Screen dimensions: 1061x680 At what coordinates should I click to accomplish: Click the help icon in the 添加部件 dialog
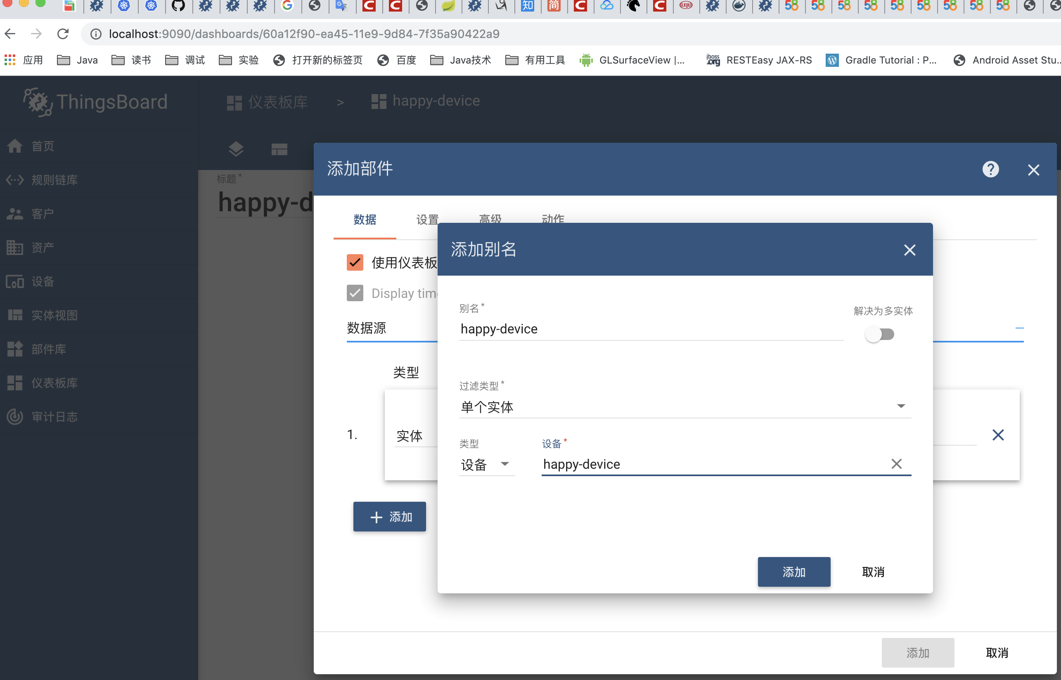tap(991, 170)
